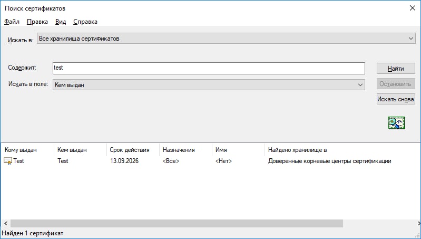Viewport: 421px width, 239px height.
Task: Expand the Искать в поле dropdown
Action: (209, 85)
